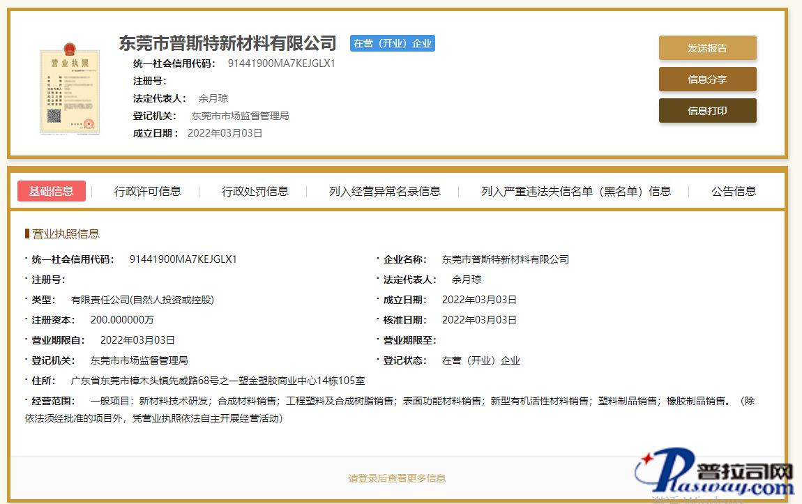Click the 营业执照信息 section title
Viewport: 802px width, 504px height.
coord(66,234)
